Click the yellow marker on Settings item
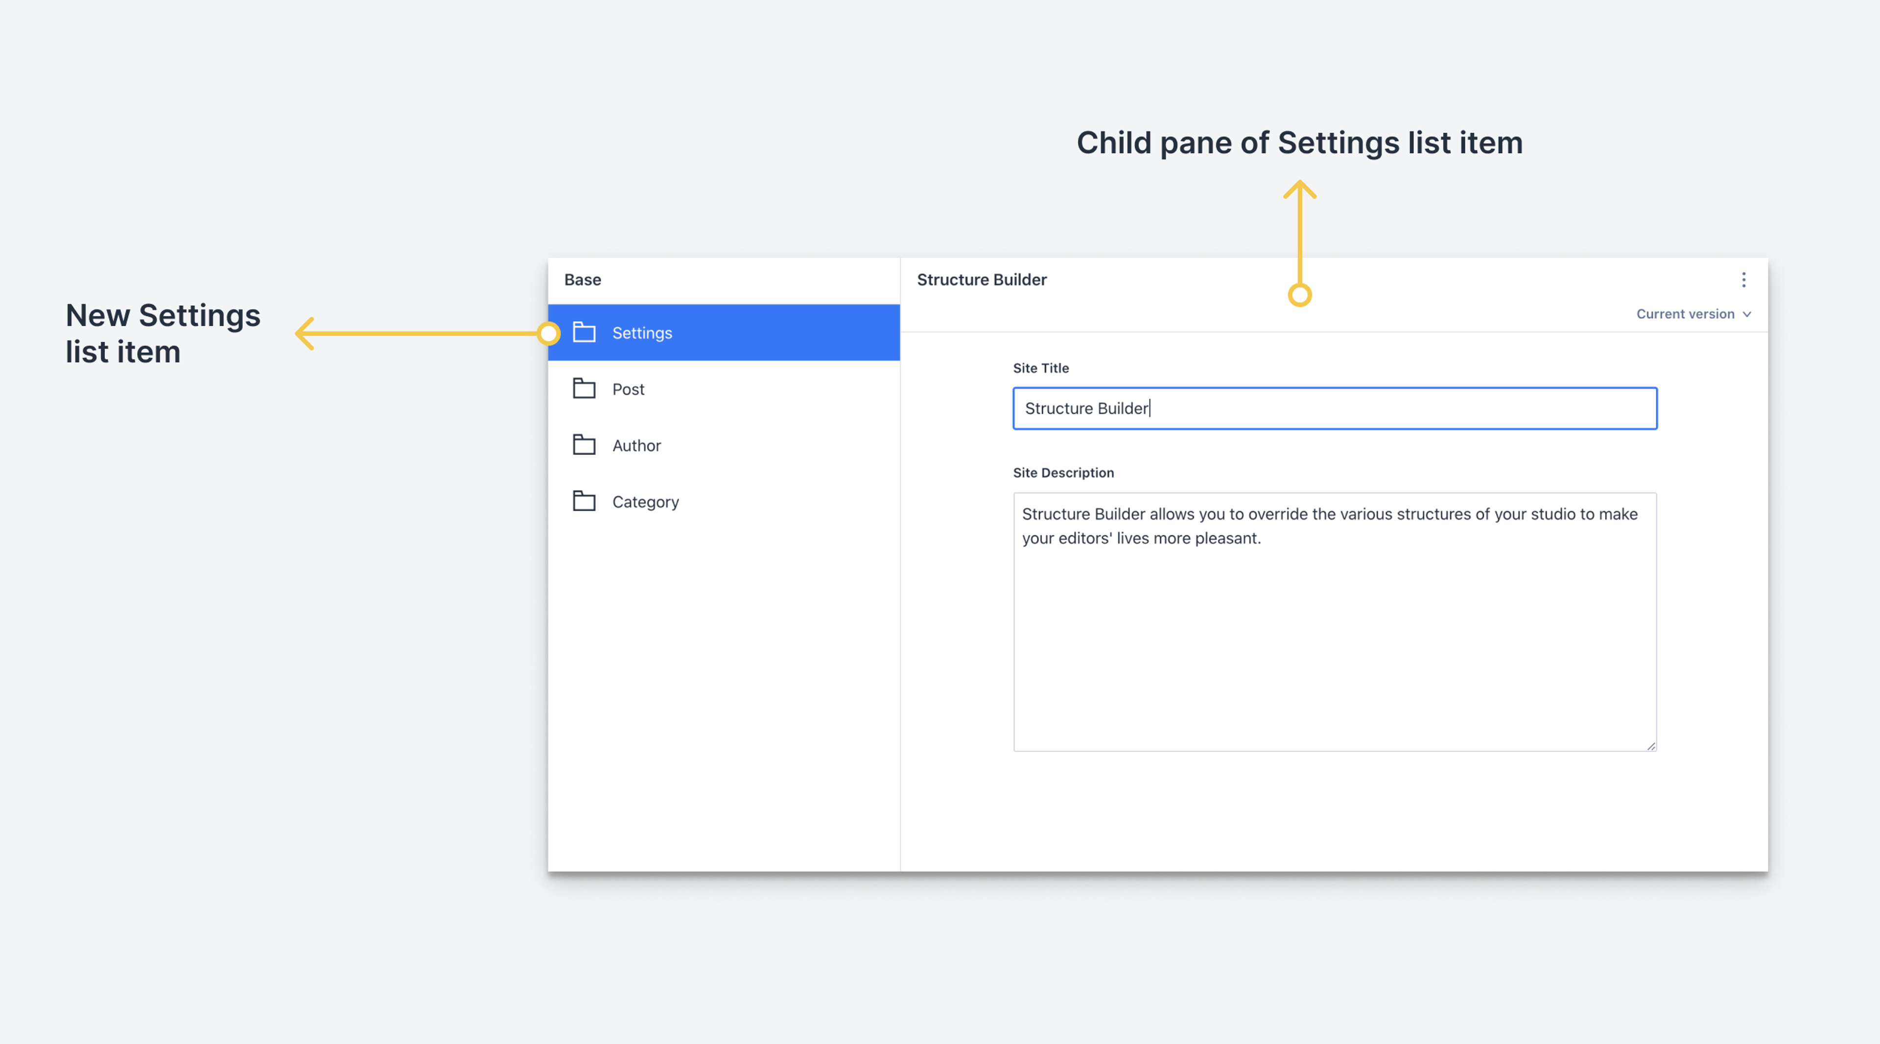Viewport: 1880px width, 1044px height. point(548,333)
